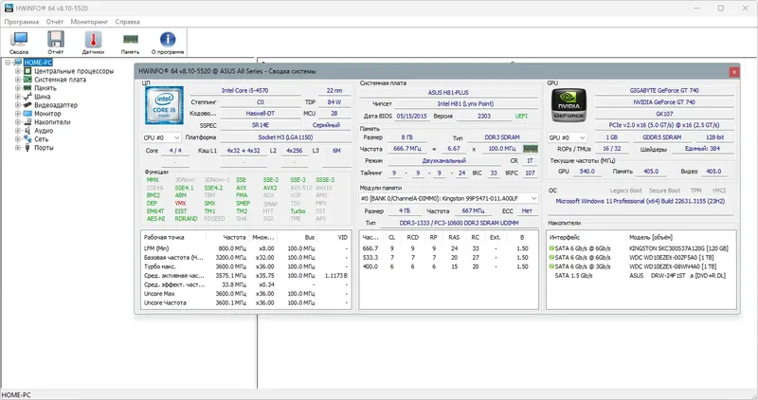
Task: Open the Отчёт menu in menu bar
Action: click(55, 22)
